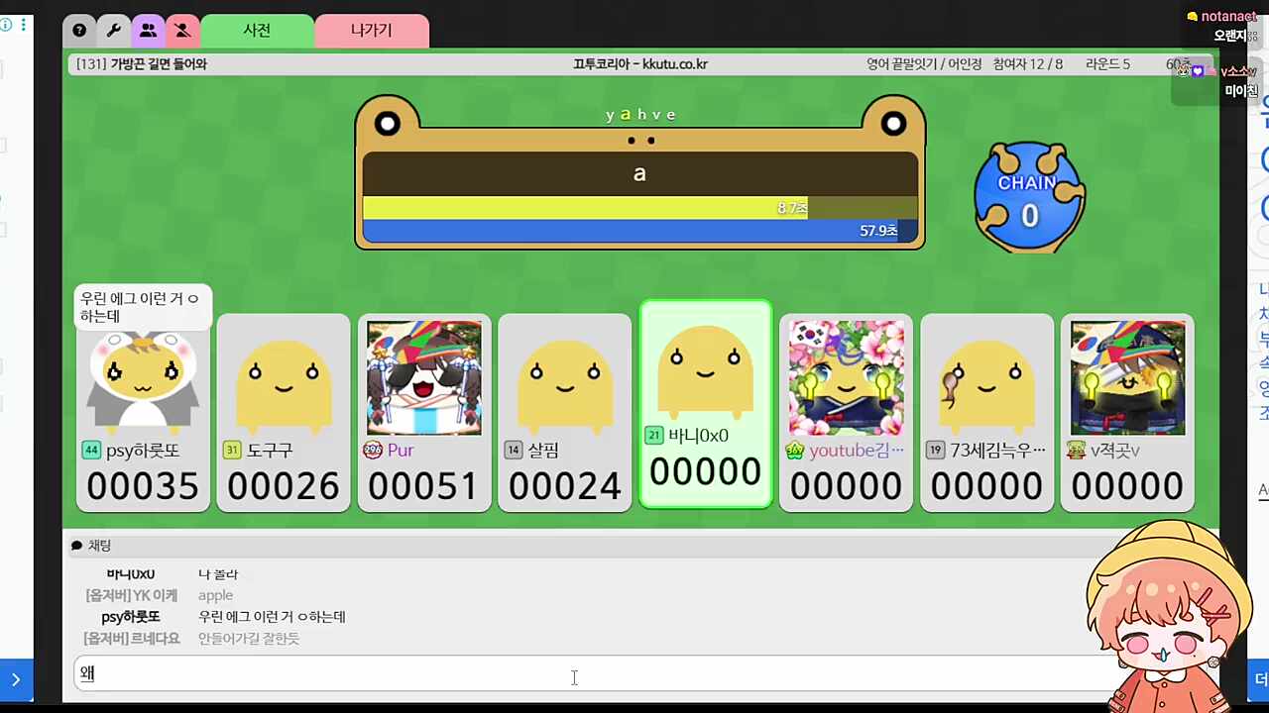Click 도구구's score 00026
Screen dimensions: 1269x713
(x=284, y=486)
